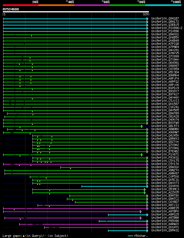Open UniRef100_A5C3D4 hit
Screen dimensions: 184x238
click(165, 72)
